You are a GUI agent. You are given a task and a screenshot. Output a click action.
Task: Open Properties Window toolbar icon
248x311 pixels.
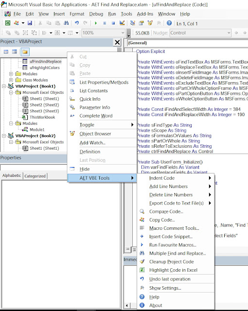141,23
